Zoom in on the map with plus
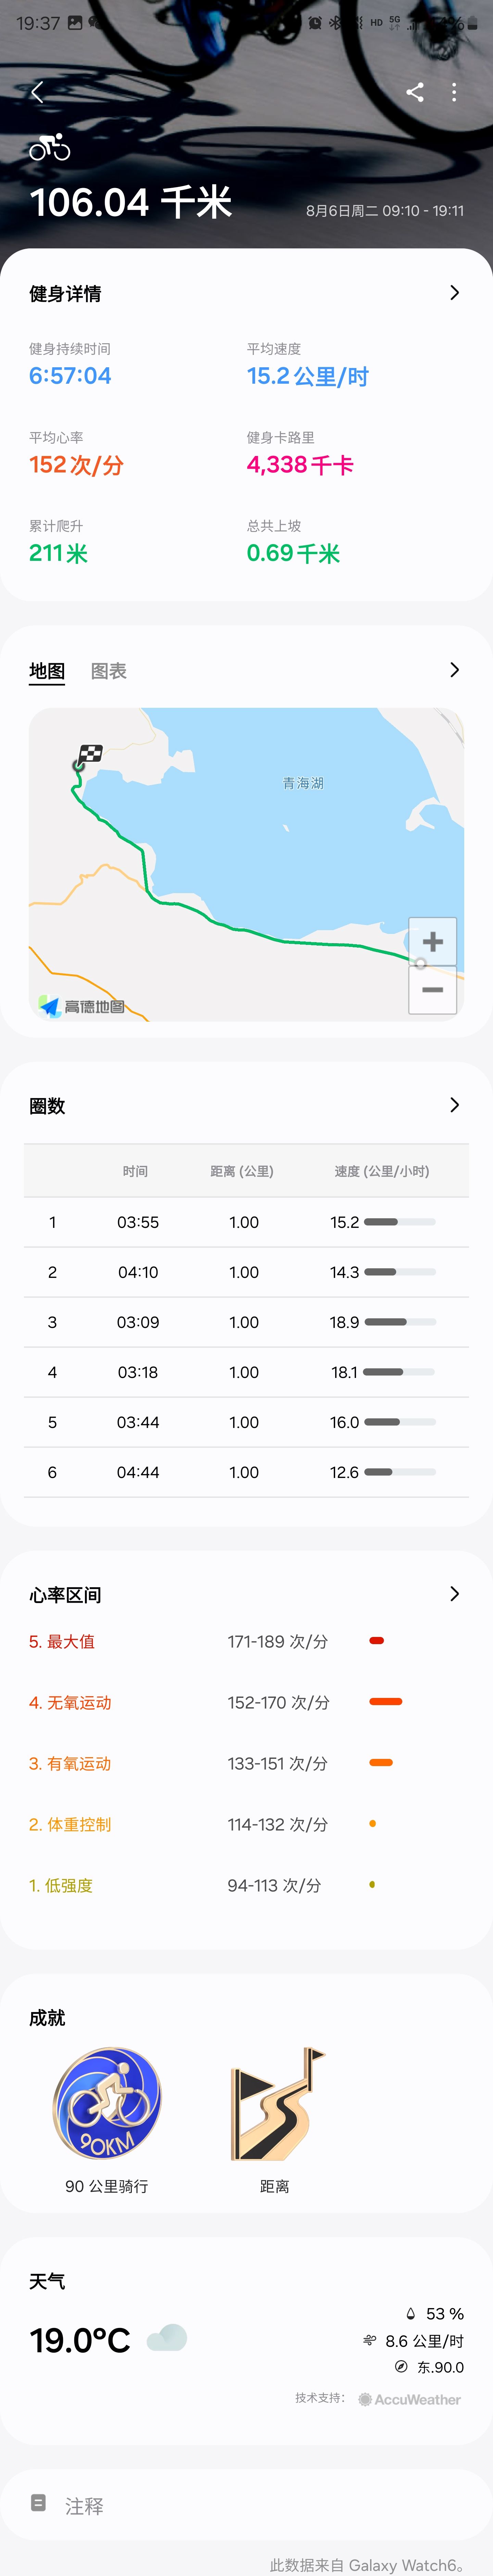 [x=433, y=941]
